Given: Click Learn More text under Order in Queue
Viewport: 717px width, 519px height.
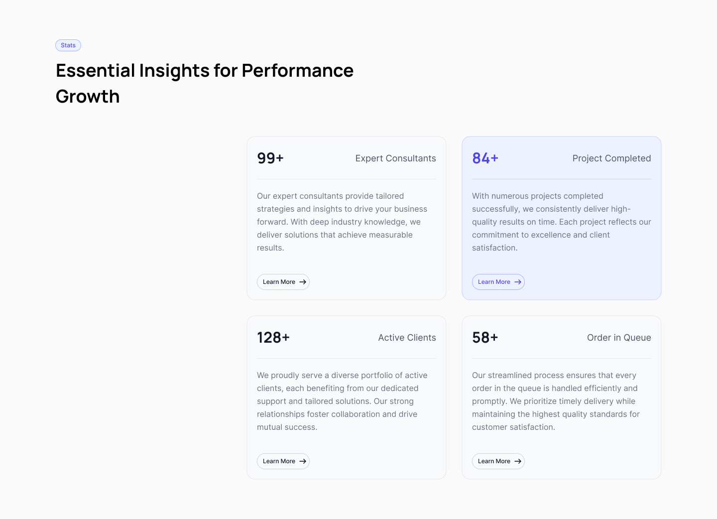Looking at the screenshot, I should tap(494, 461).
